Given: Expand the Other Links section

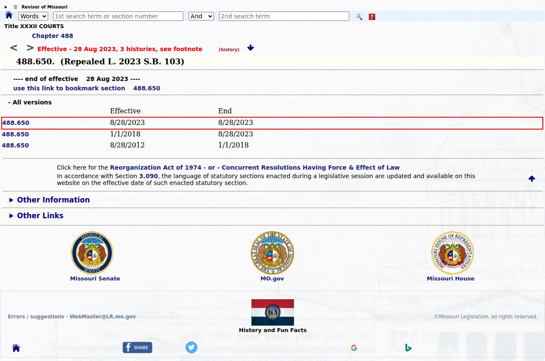Looking at the screenshot, I should point(36,216).
